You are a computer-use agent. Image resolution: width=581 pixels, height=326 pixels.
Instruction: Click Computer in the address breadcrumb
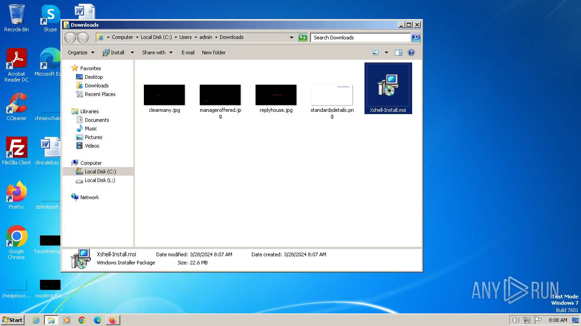123,38
